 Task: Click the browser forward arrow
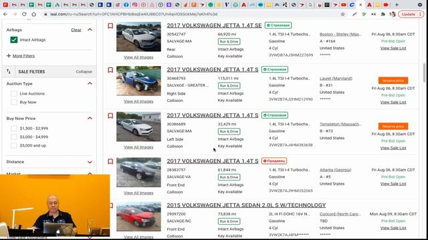point(15,14)
